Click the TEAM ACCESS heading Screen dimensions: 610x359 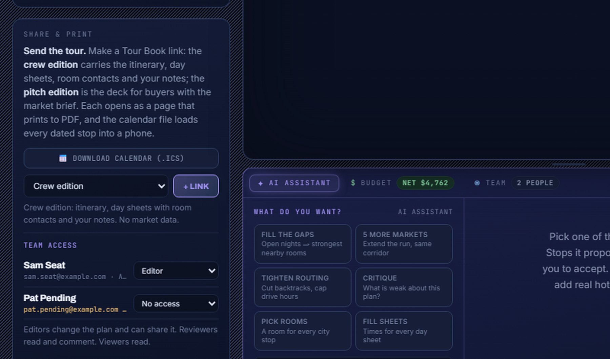click(x=50, y=245)
